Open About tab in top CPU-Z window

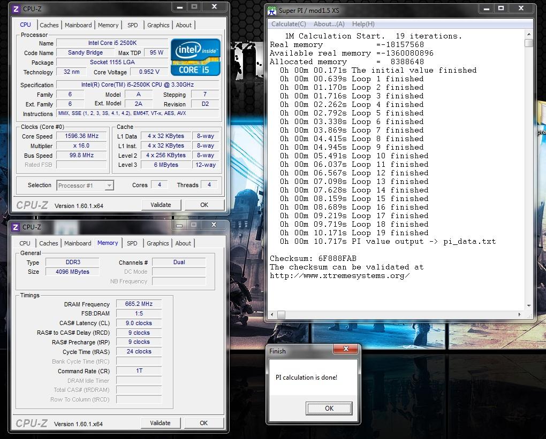(x=184, y=25)
